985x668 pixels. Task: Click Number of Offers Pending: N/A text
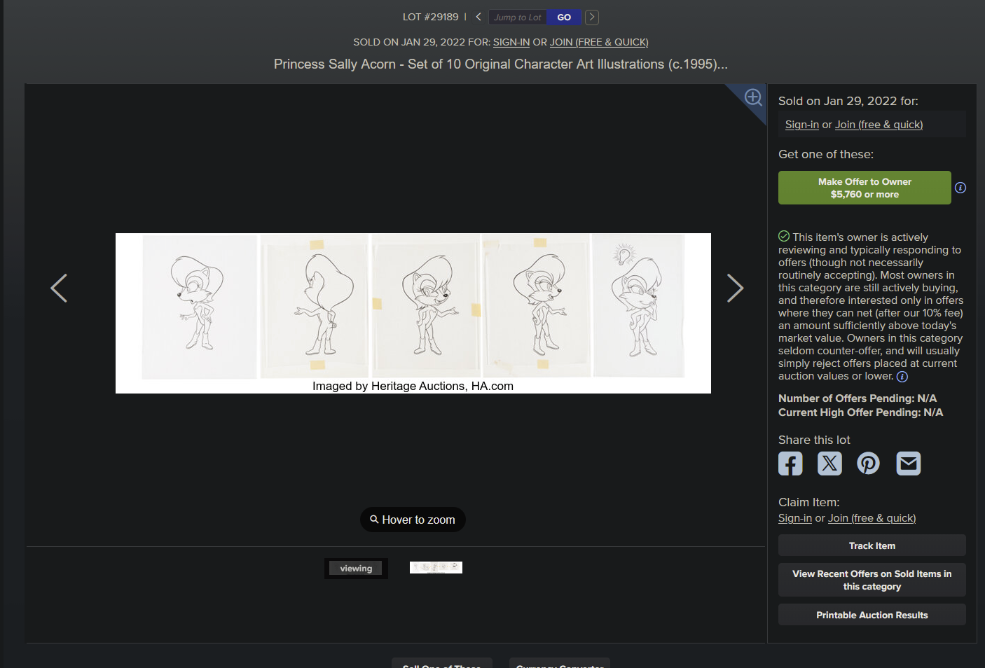point(857,398)
